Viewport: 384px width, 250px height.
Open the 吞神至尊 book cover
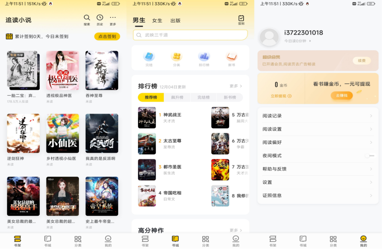pos(102,70)
